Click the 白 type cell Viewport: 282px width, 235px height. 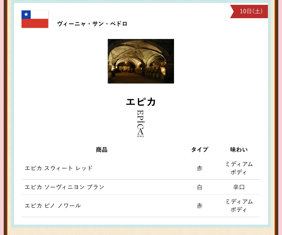pos(200,187)
